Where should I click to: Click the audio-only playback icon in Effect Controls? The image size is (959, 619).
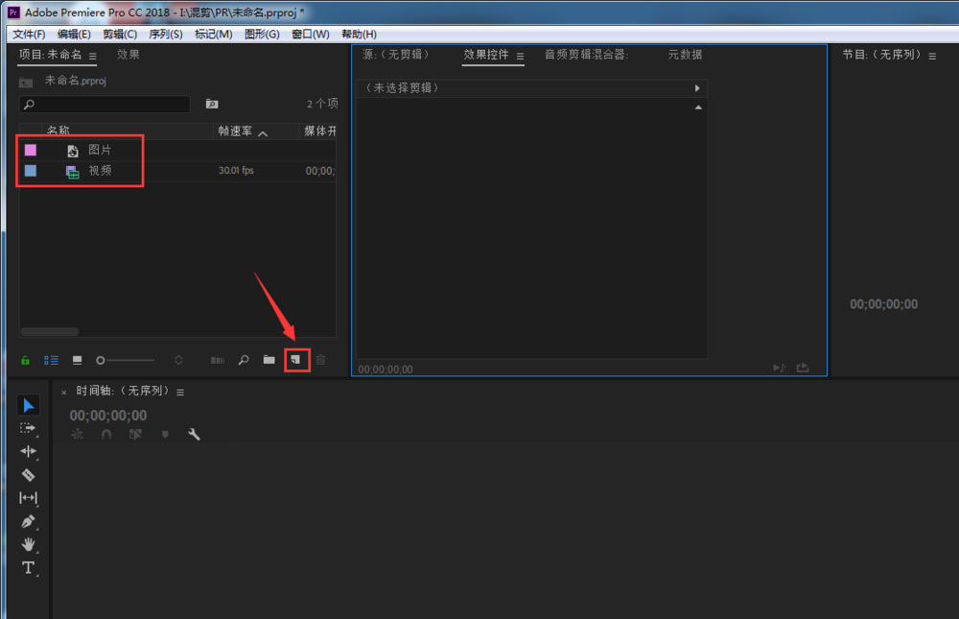click(x=779, y=368)
